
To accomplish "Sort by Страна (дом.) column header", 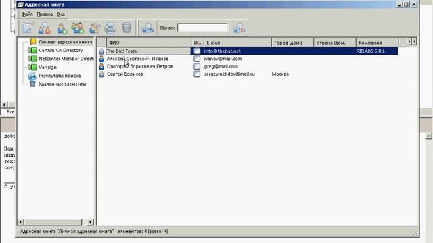I will point(335,43).
